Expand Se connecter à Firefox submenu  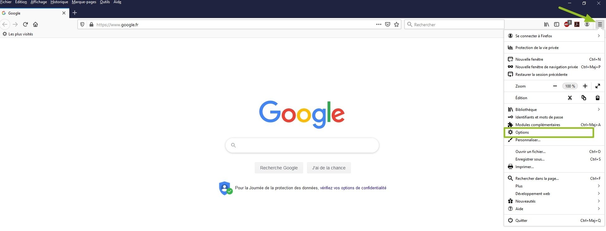pos(554,36)
